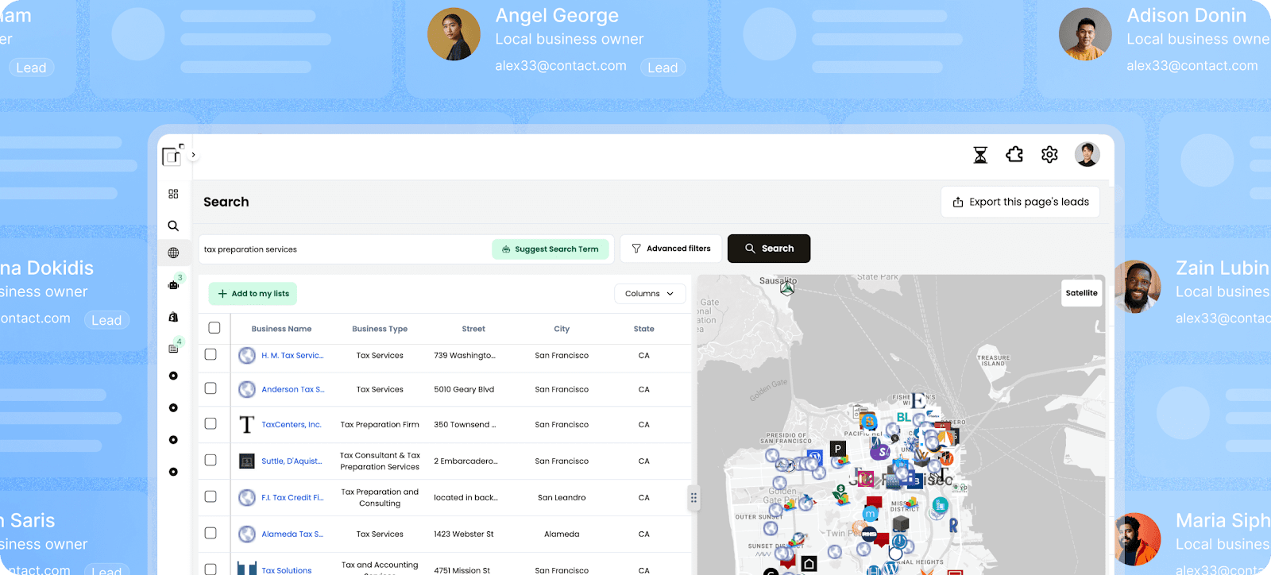Toggle the select-all checkbox in table header

coord(214,328)
